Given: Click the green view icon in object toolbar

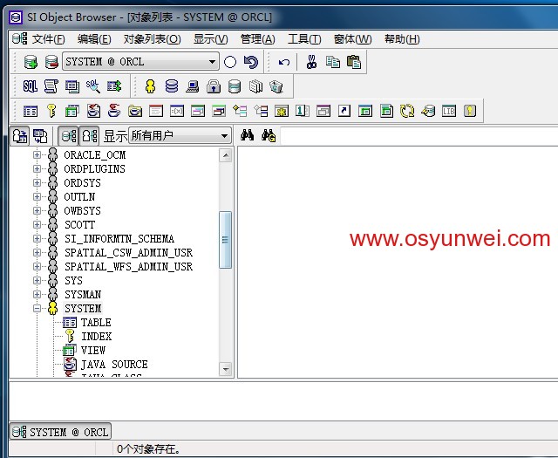Looking at the screenshot, I should coord(72,111).
